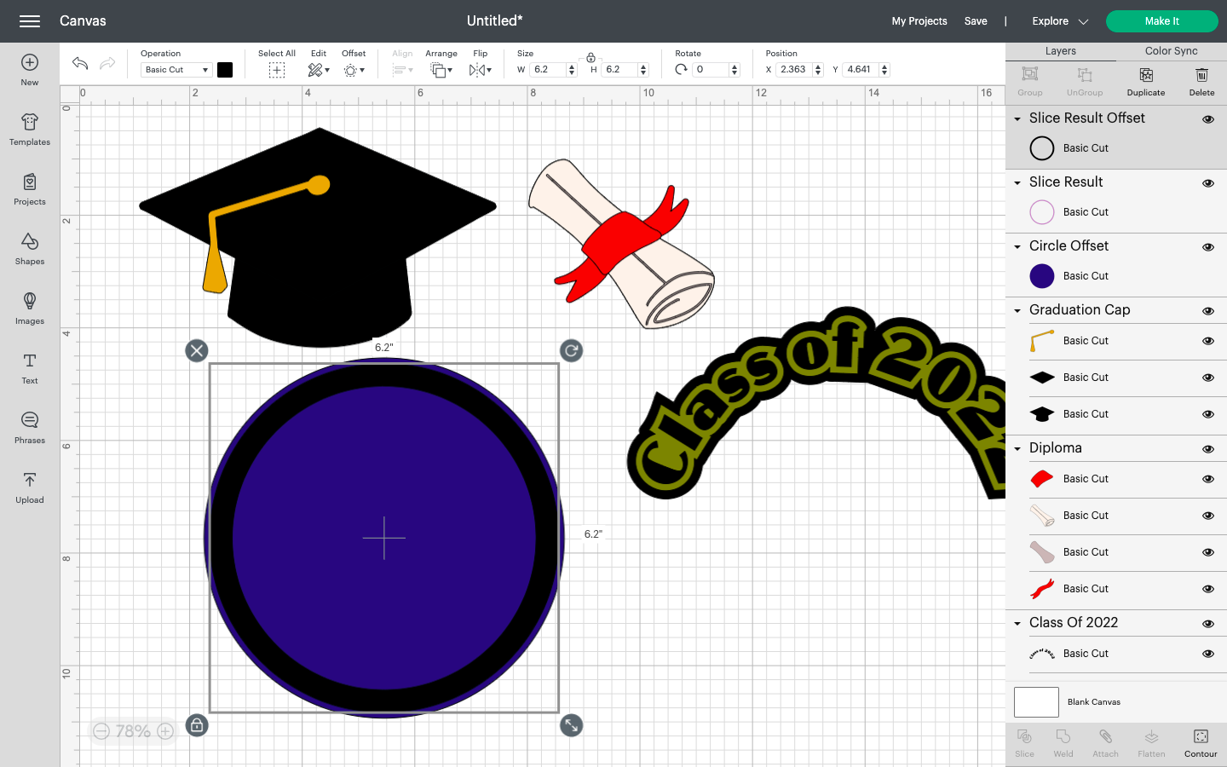The height and width of the screenshot is (767, 1227).
Task: Collapse the Slice Result group
Action: [x=1017, y=183]
